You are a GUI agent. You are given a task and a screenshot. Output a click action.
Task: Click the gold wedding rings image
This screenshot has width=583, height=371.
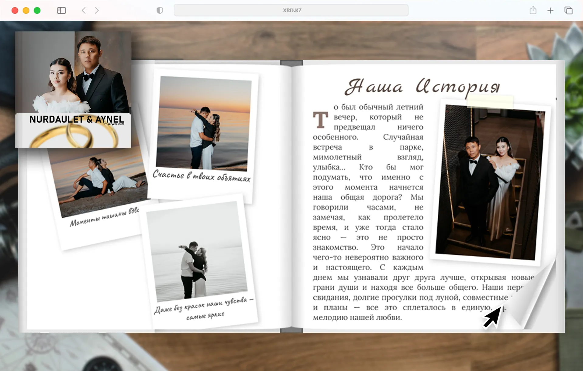pos(73,137)
